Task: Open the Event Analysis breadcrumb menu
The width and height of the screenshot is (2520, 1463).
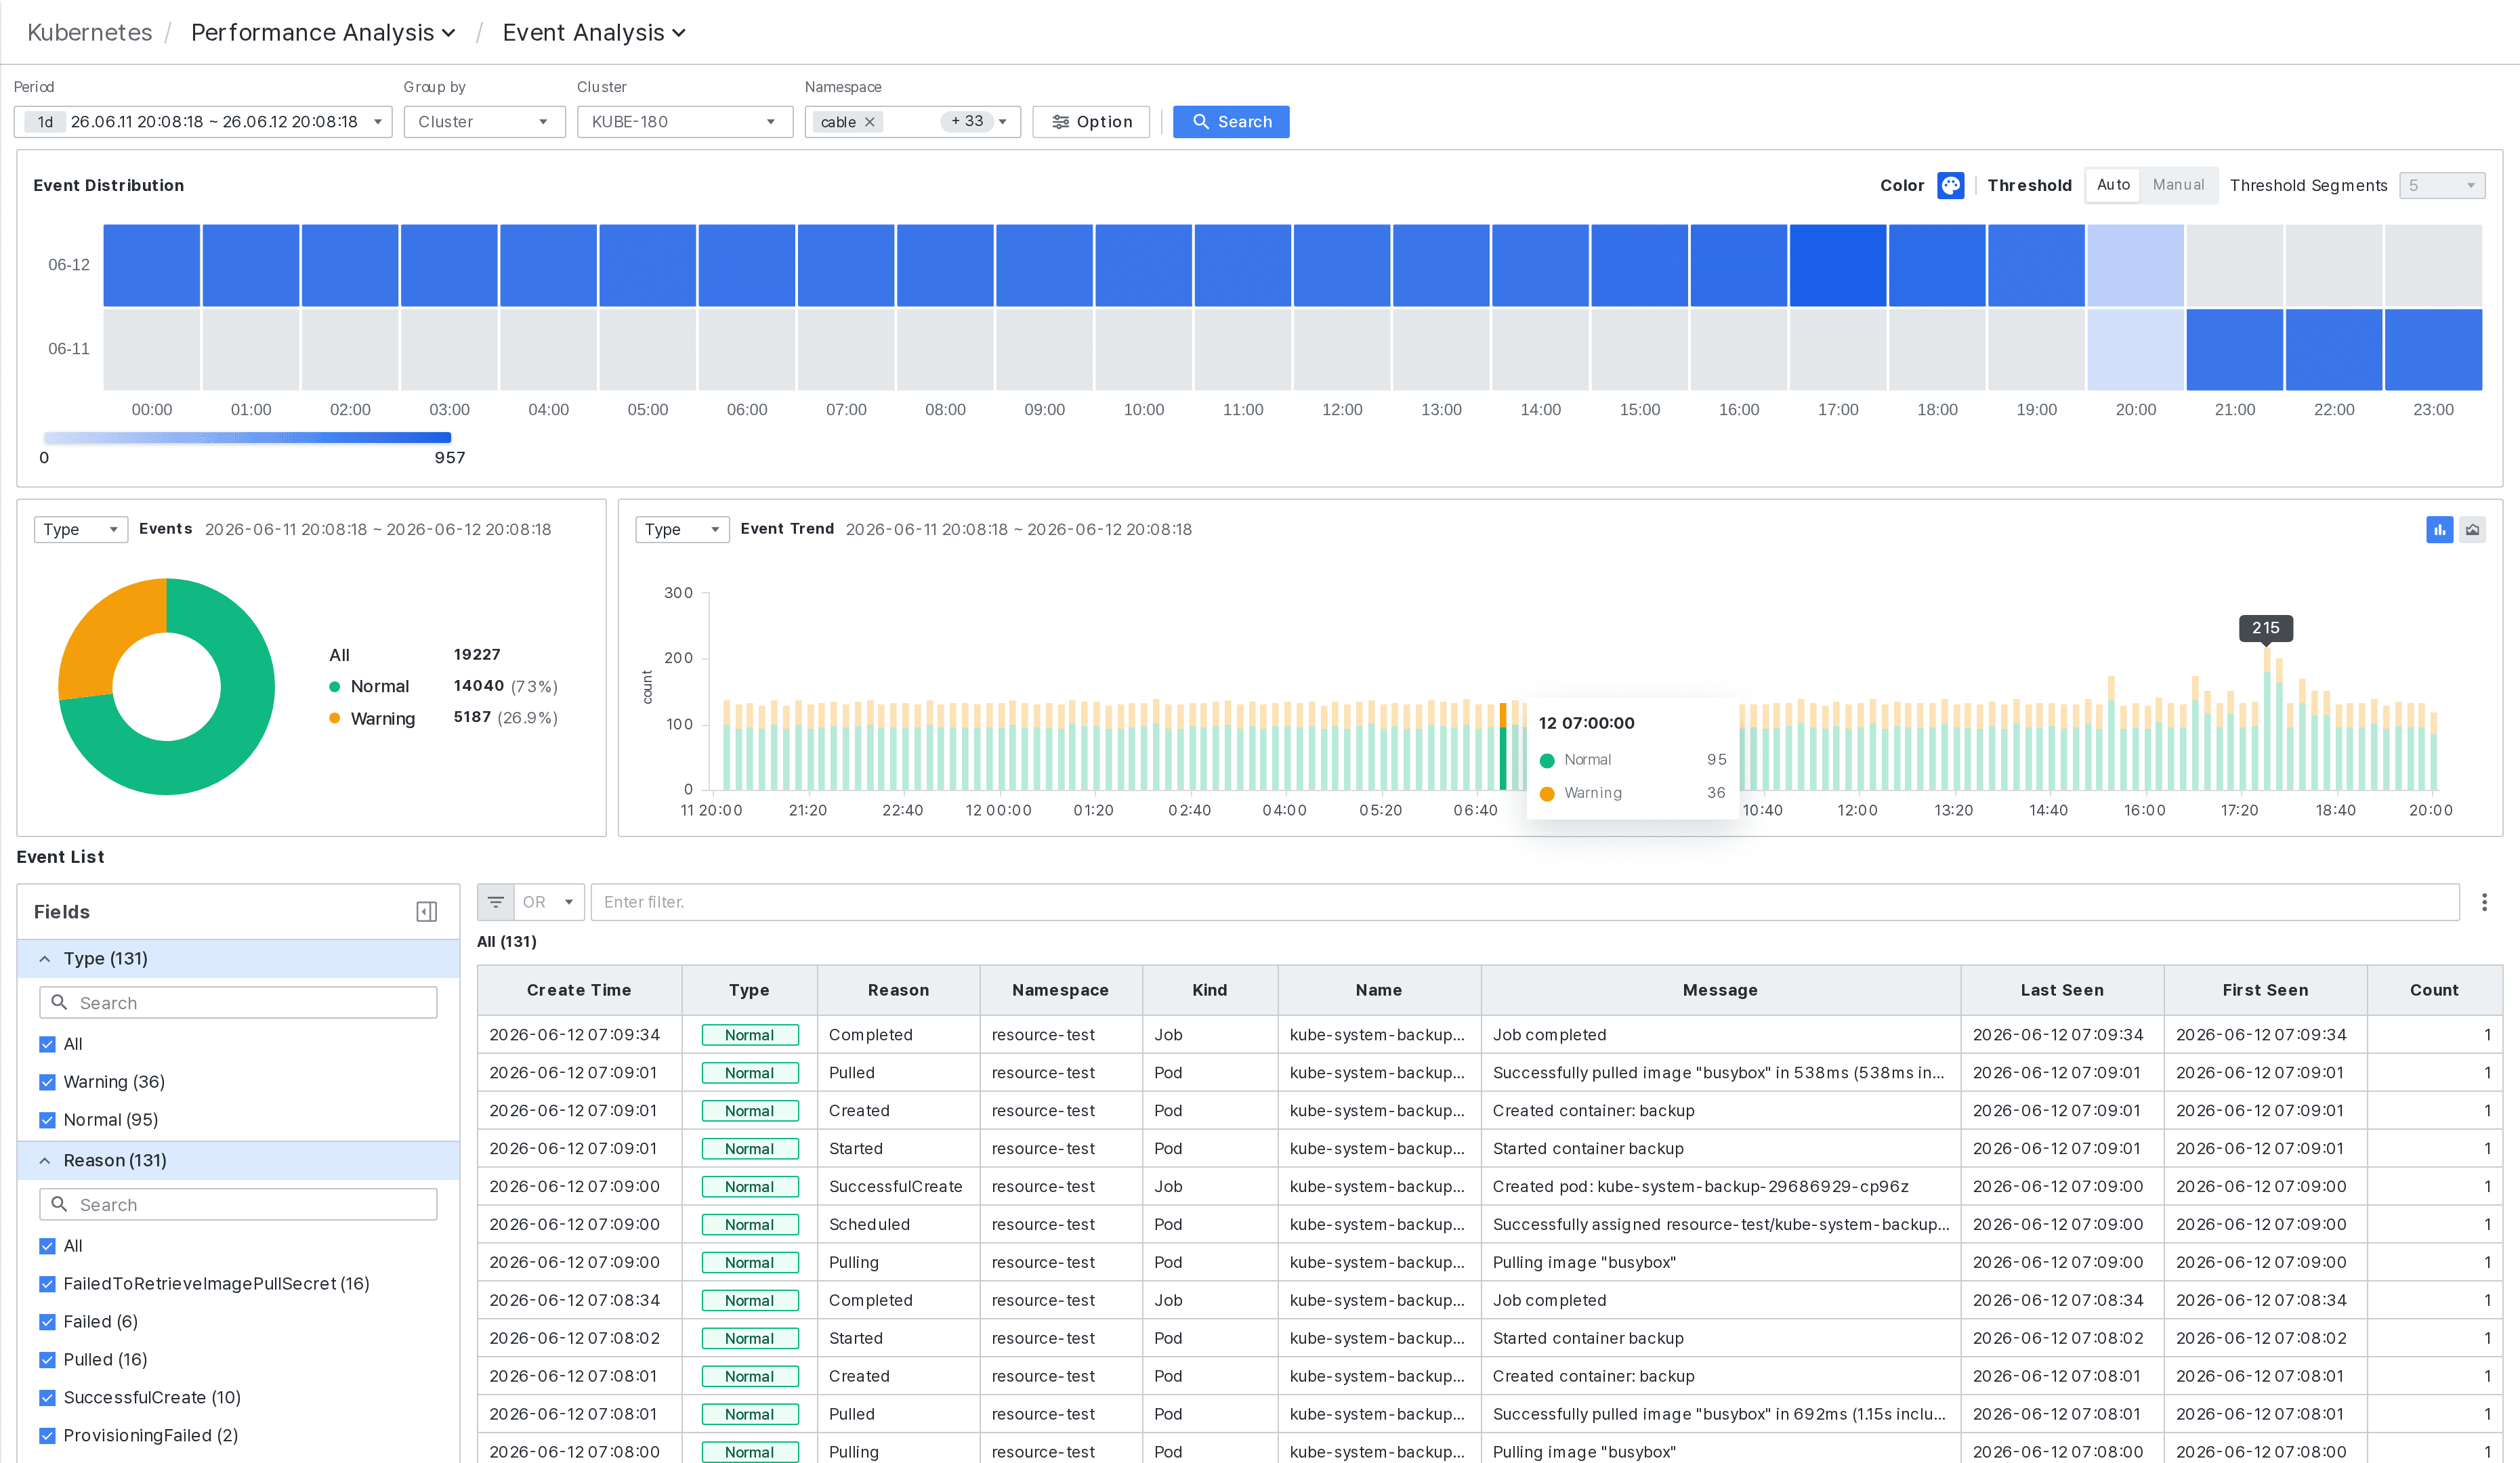Action: point(594,32)
